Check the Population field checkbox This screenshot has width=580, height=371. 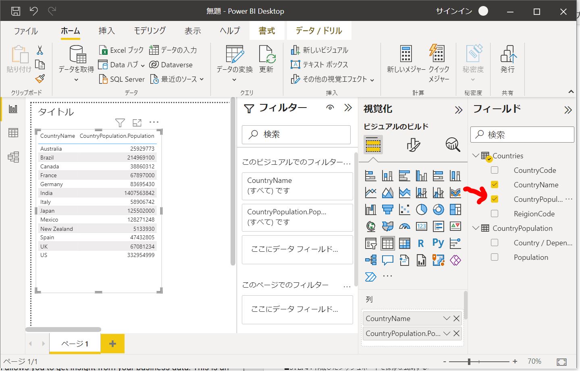495,257
